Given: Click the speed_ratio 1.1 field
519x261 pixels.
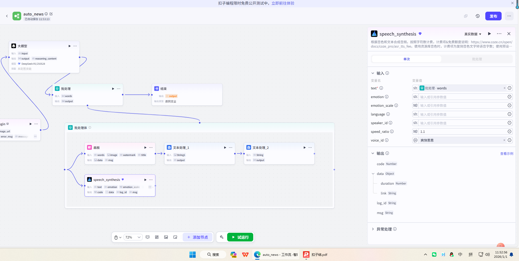Looking at the screenshot, I should (462, 131).
